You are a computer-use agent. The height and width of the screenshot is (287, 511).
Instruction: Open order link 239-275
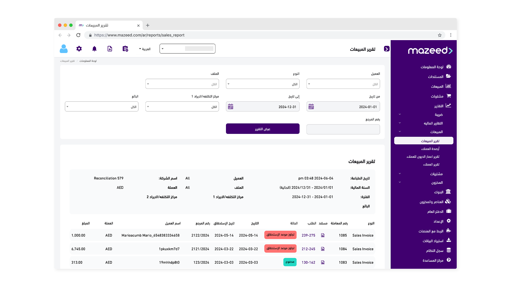[308, 235]
